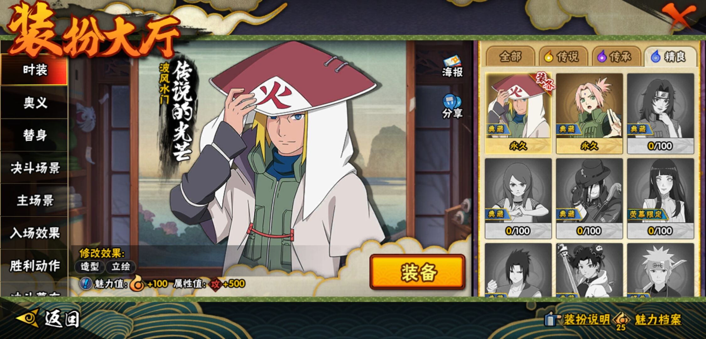
Task: Toggle the 立绘 modify effect option
Action: 121,267
